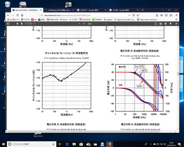Print the PDF document

(x=161, y=23)
